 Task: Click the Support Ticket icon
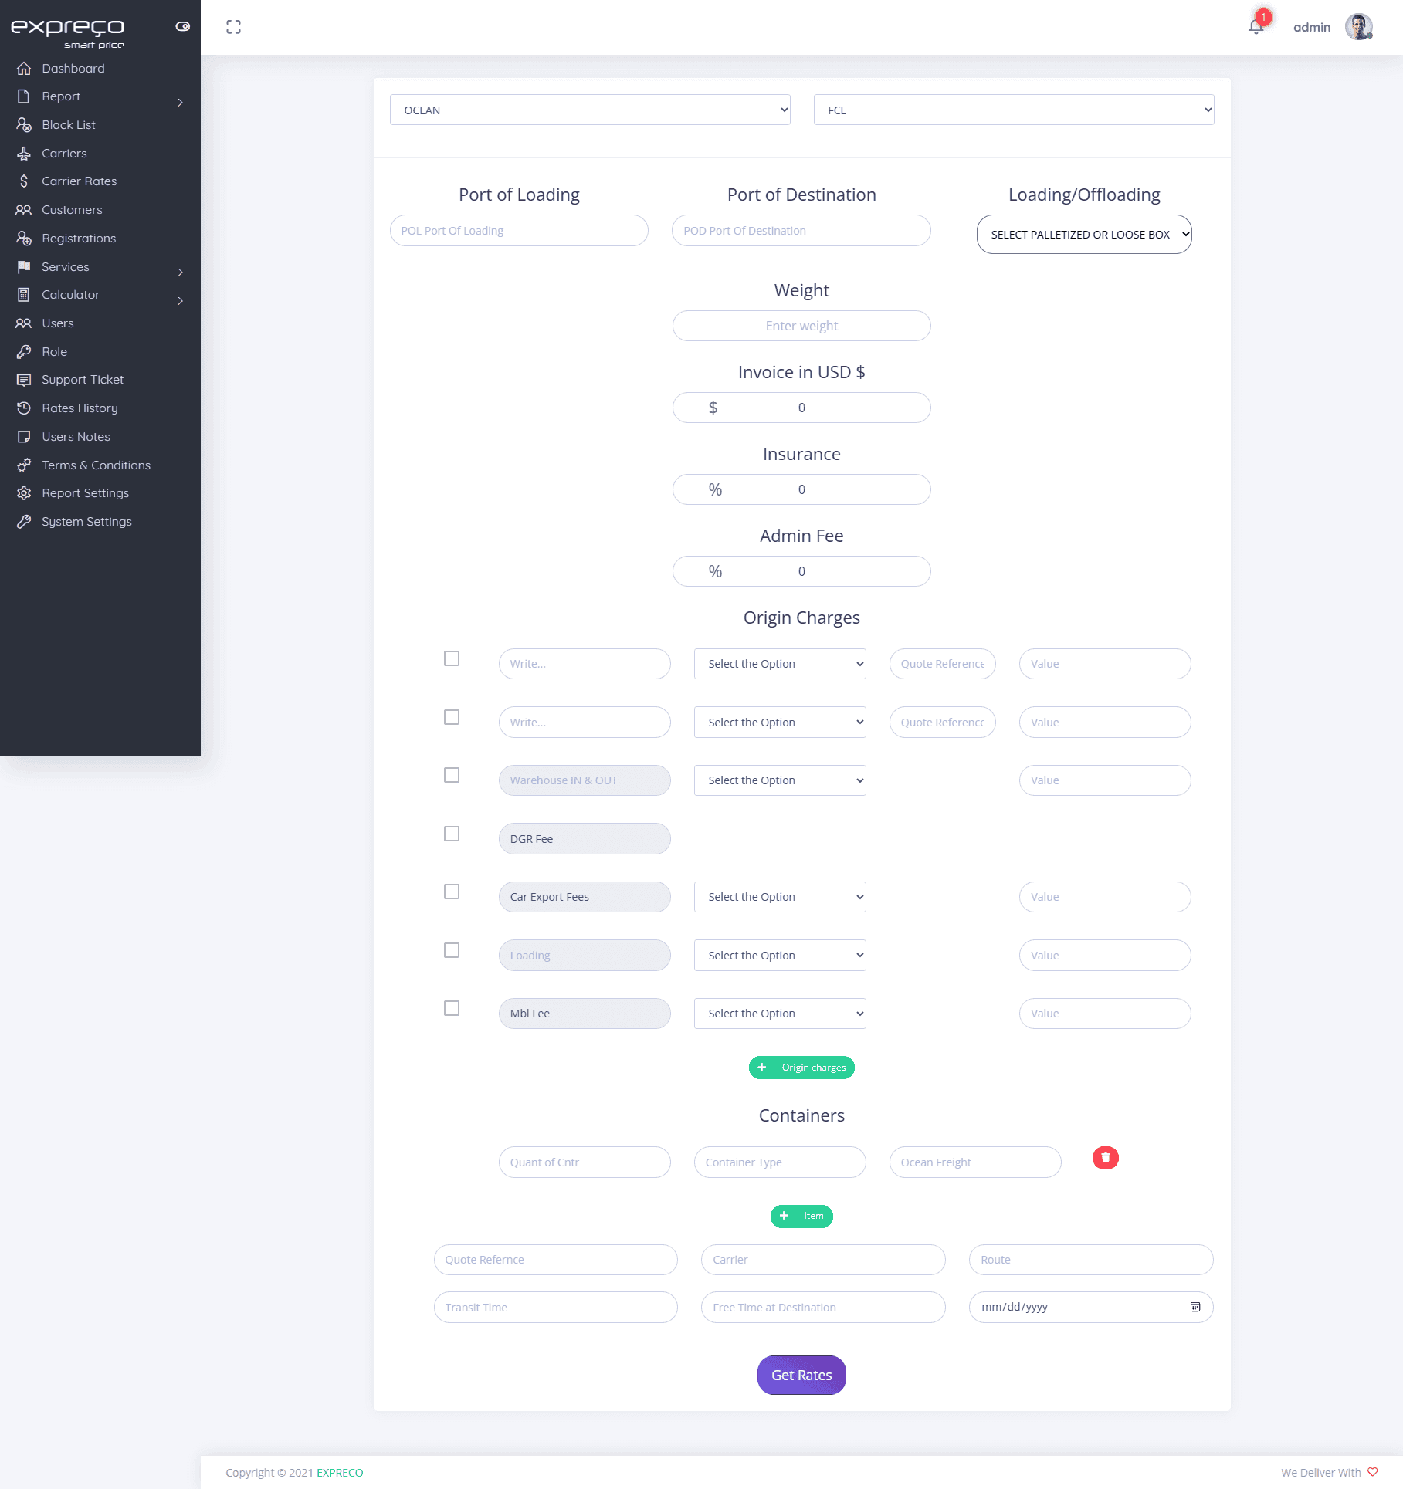[24, 380]
